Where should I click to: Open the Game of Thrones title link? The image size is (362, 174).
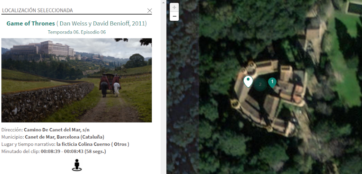tap(31, 24)
